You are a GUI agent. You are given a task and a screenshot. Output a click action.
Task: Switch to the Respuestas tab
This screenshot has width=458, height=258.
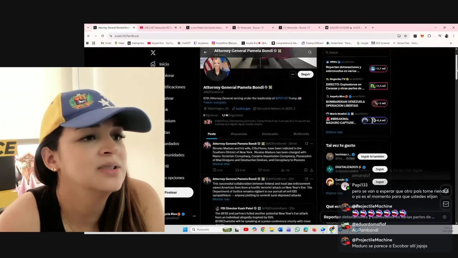tap(239, 134)
